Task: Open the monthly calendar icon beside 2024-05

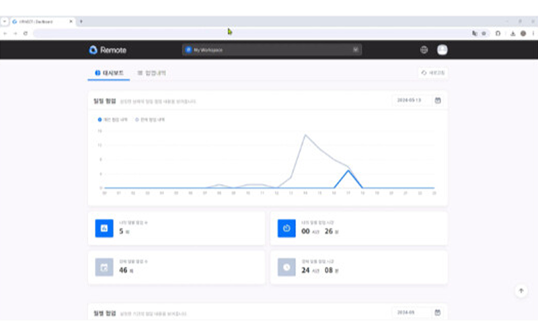Action: click(x=438, y=312)
